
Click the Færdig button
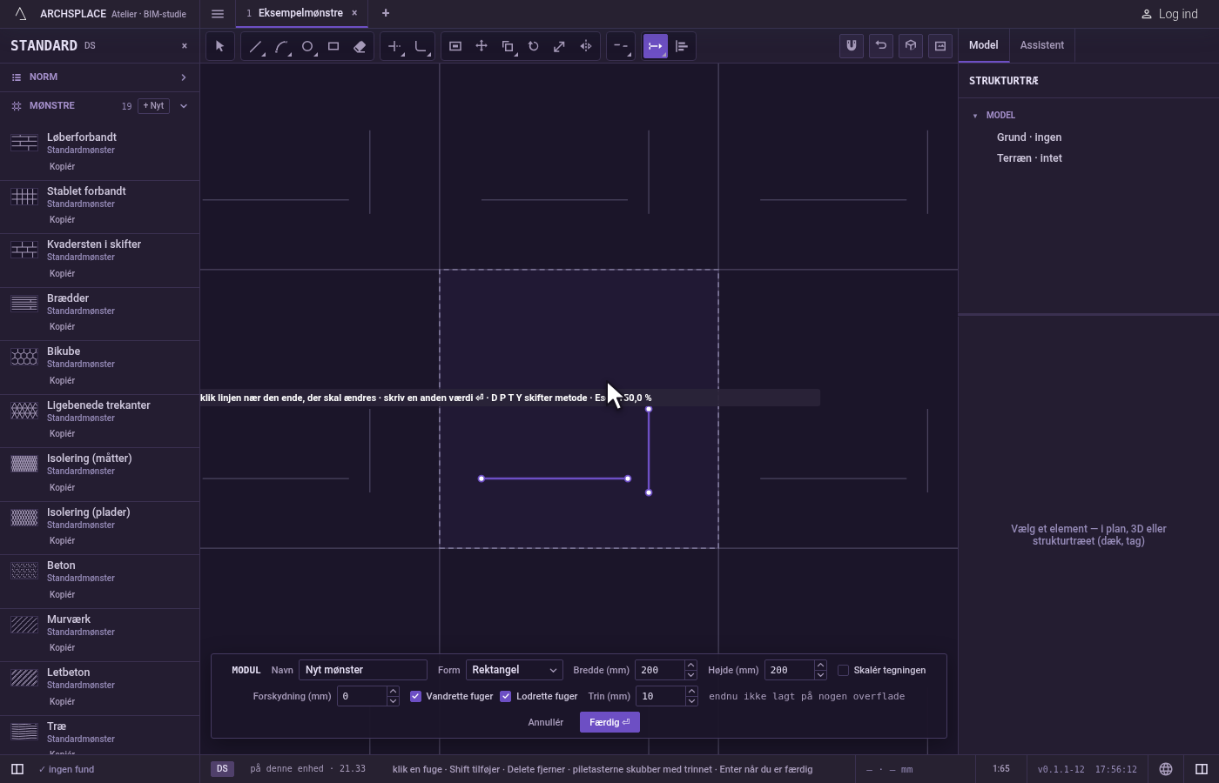(609, 722)
